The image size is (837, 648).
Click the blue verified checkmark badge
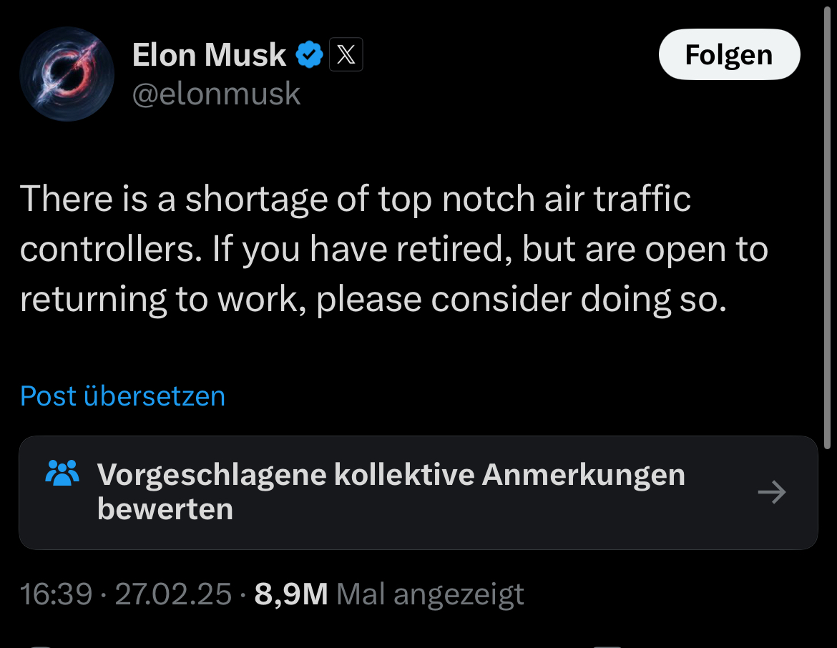point(310,55)
